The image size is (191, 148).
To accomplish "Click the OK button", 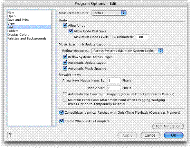I will (174, 135).
